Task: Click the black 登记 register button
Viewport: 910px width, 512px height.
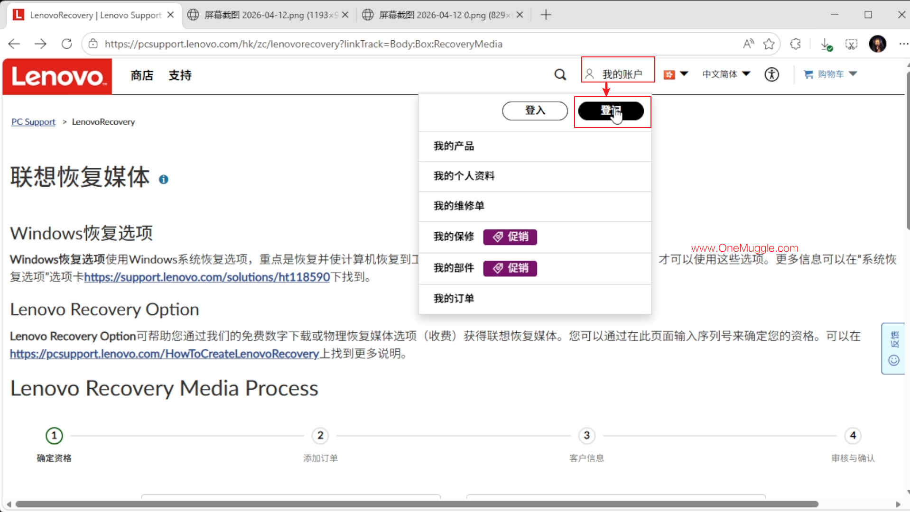Action: point(611,111)
